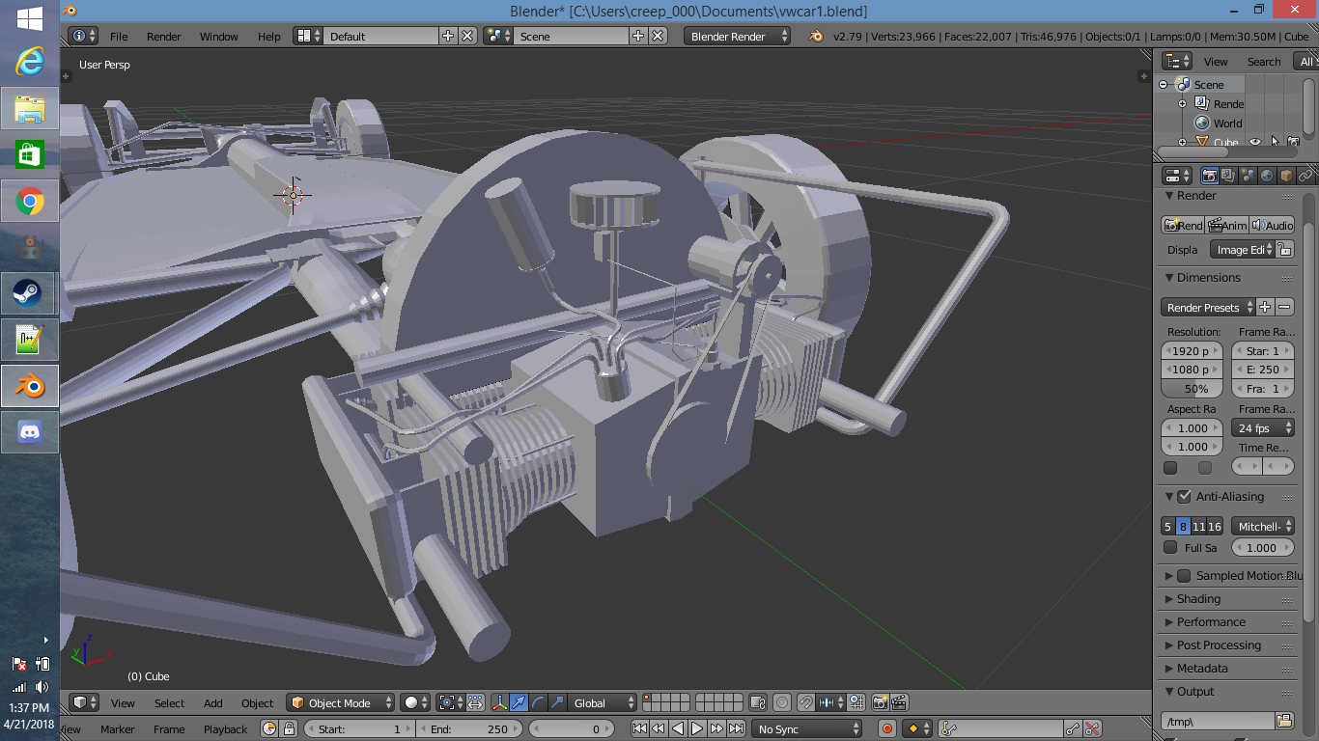Click the Info editor type icon
The height and width of the screenshot is (741, 1319).
pos(84,36)
